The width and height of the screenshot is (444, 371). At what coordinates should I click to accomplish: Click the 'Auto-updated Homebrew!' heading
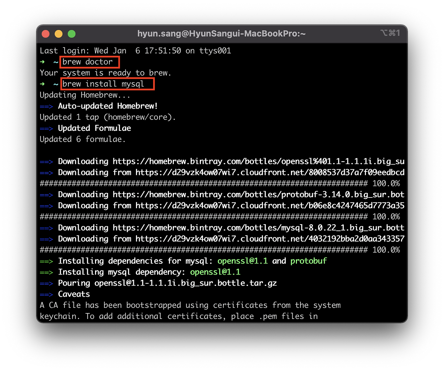click(x=108, y=106)
